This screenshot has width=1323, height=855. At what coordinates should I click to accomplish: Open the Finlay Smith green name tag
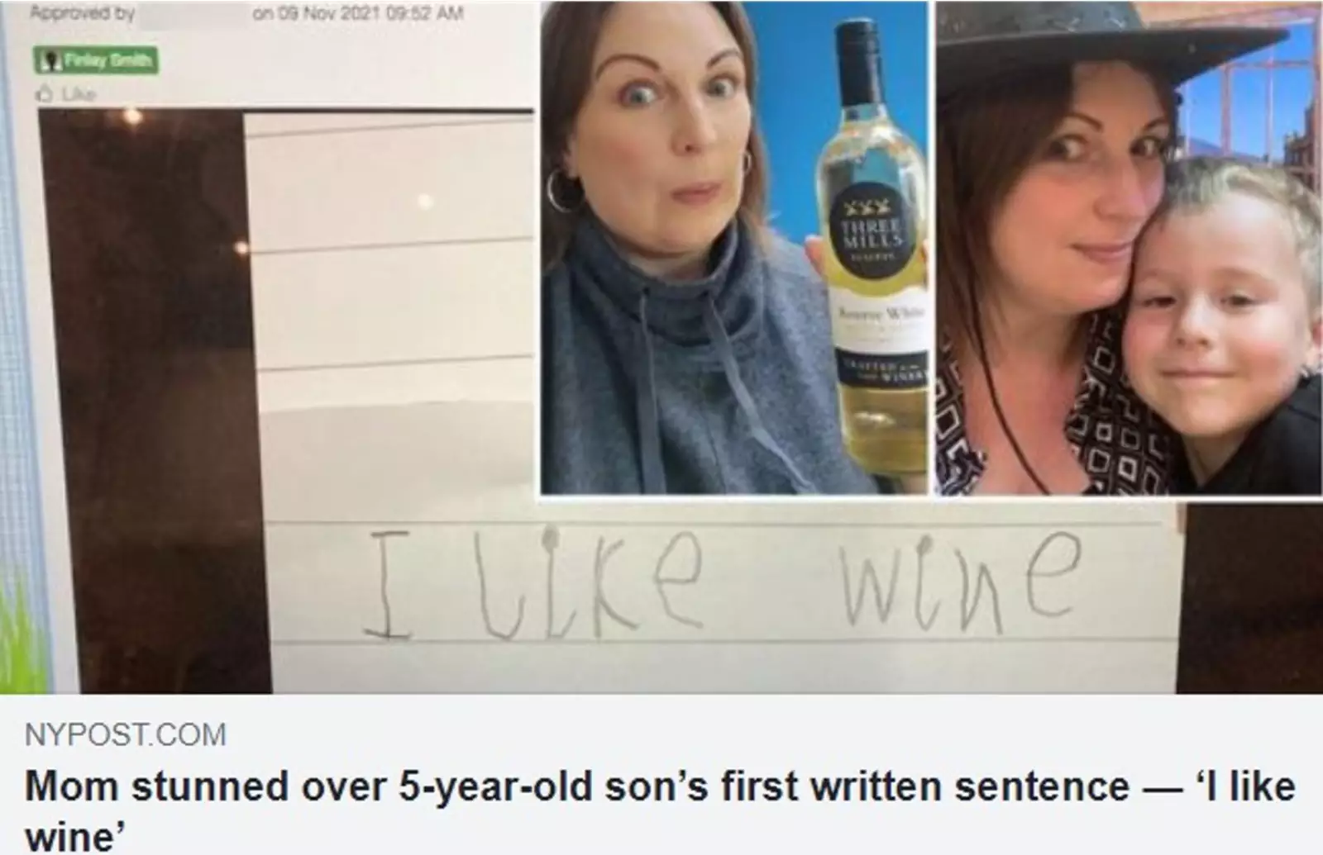96,60
